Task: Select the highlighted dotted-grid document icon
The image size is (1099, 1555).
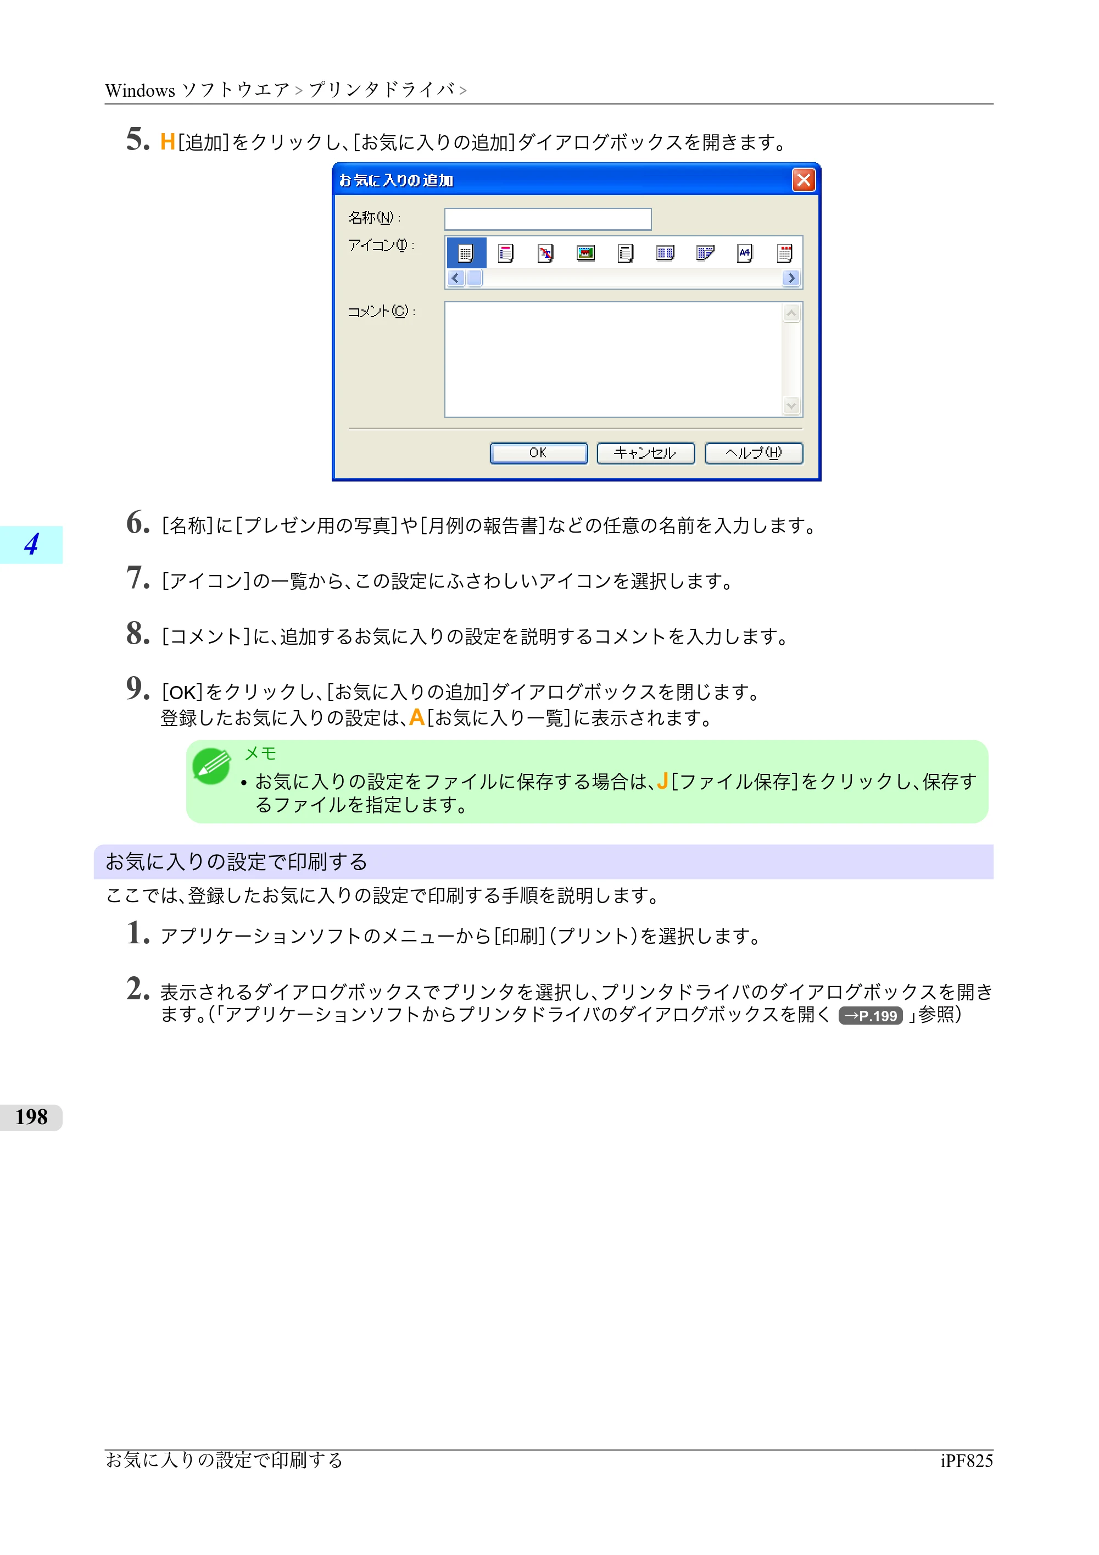Action: pos(466,253)
